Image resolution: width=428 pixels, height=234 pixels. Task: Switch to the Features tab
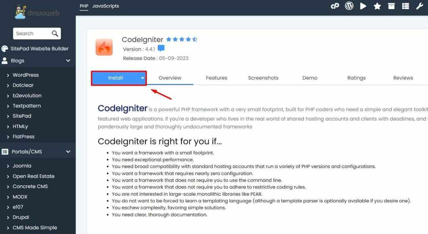[217, 78]
